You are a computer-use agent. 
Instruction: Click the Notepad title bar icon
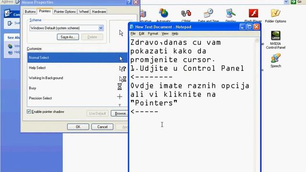pos(132,27)
